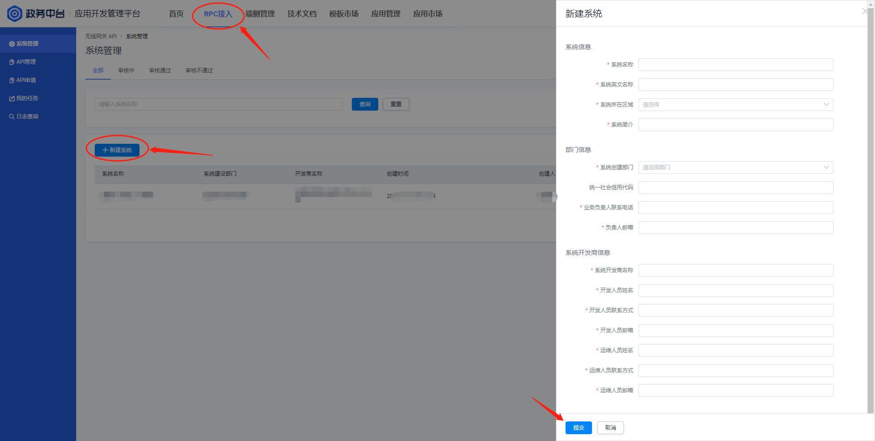
Task: Cancel the form with 取消
Action: click(x=610, y=428)
